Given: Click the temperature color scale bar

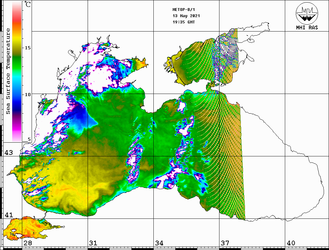Looking at the screenshot, I should (17, 71).
